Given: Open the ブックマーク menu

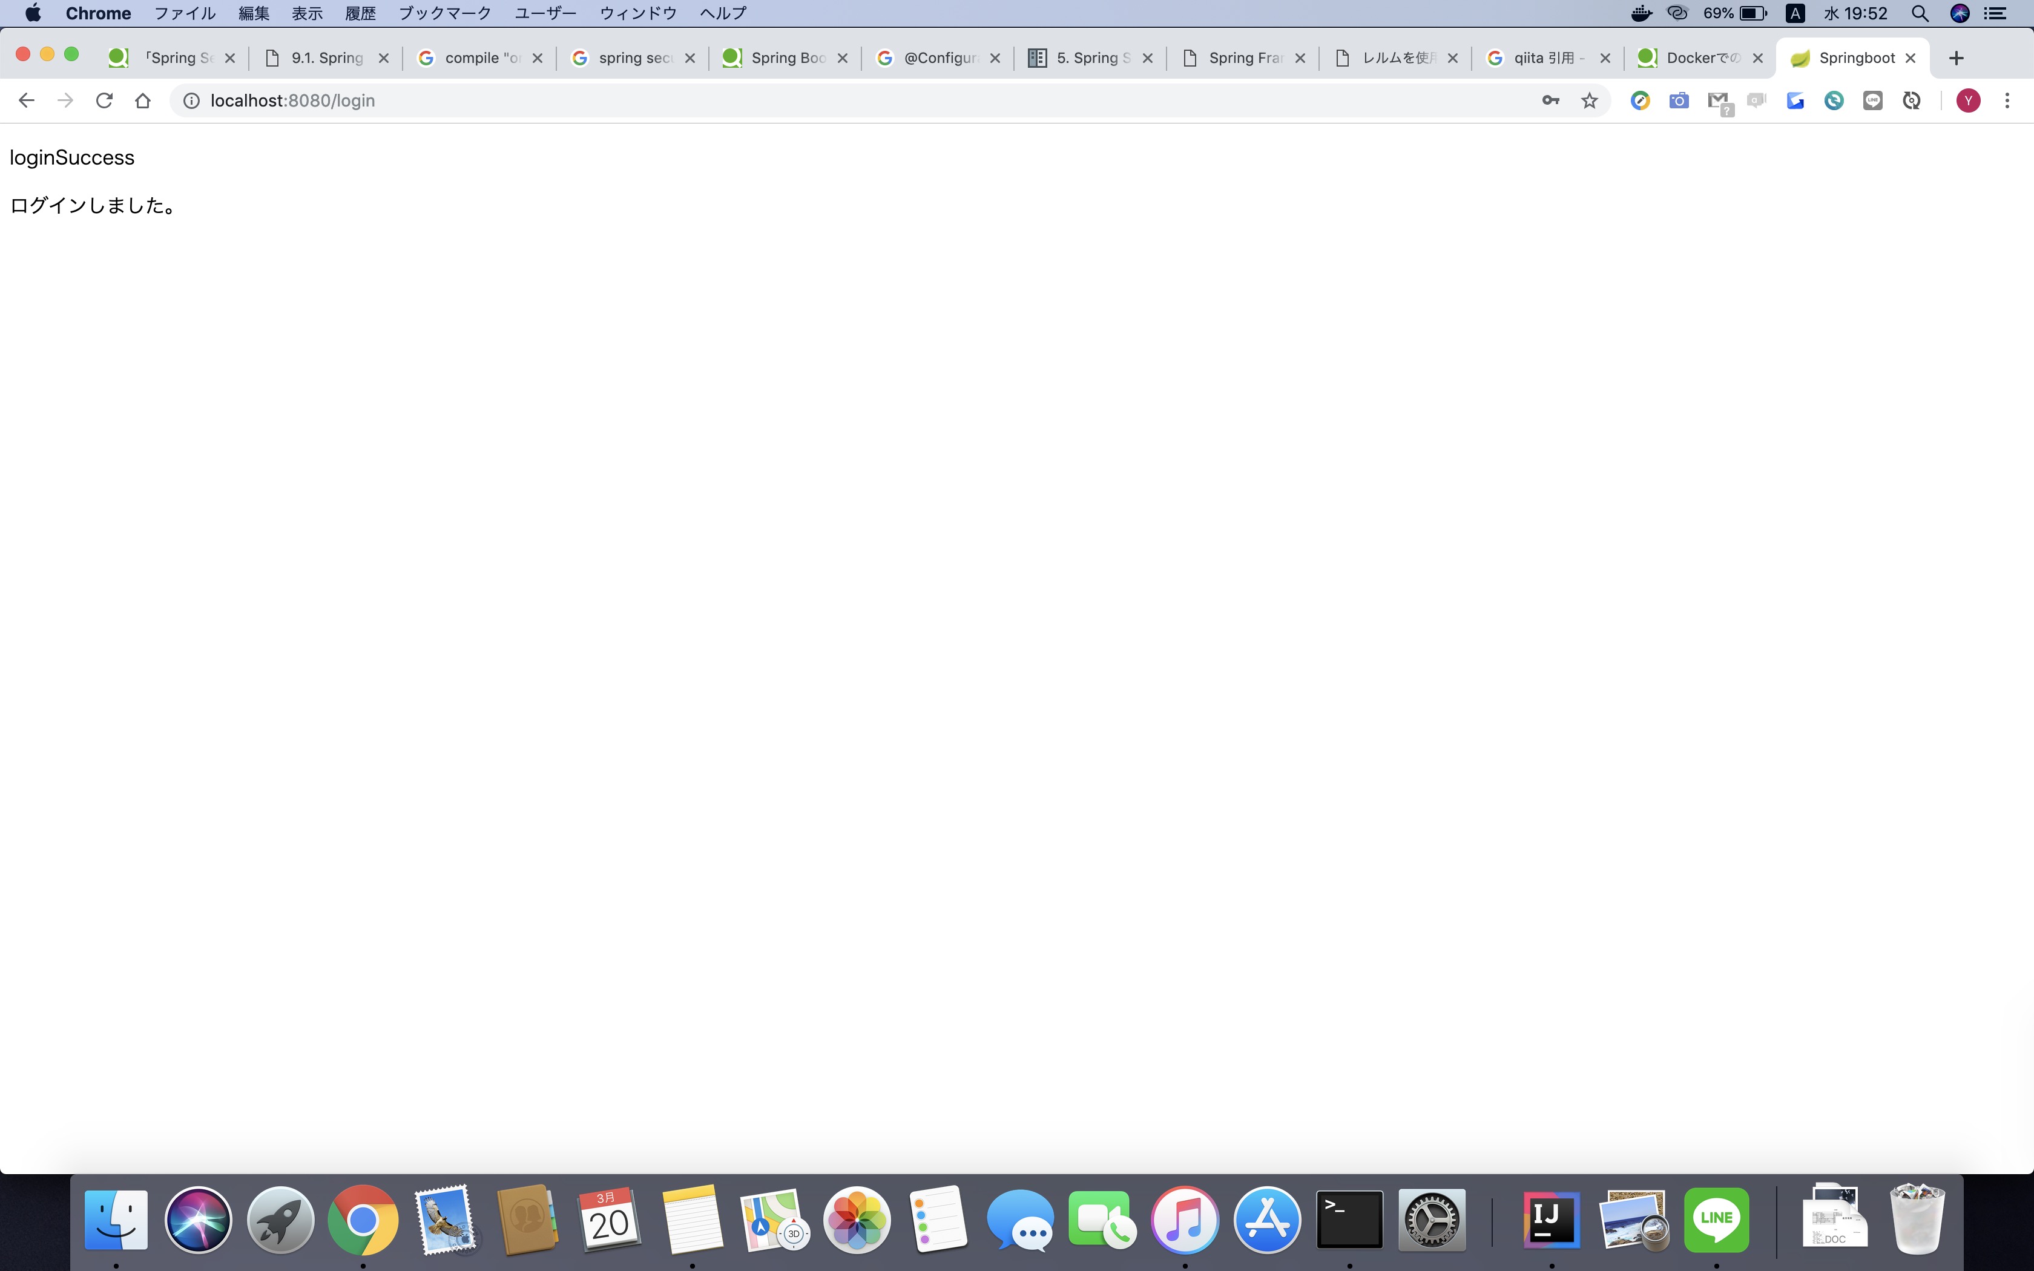Looking at the screenshot, I should pyautogui.click(x=444, y=13).
